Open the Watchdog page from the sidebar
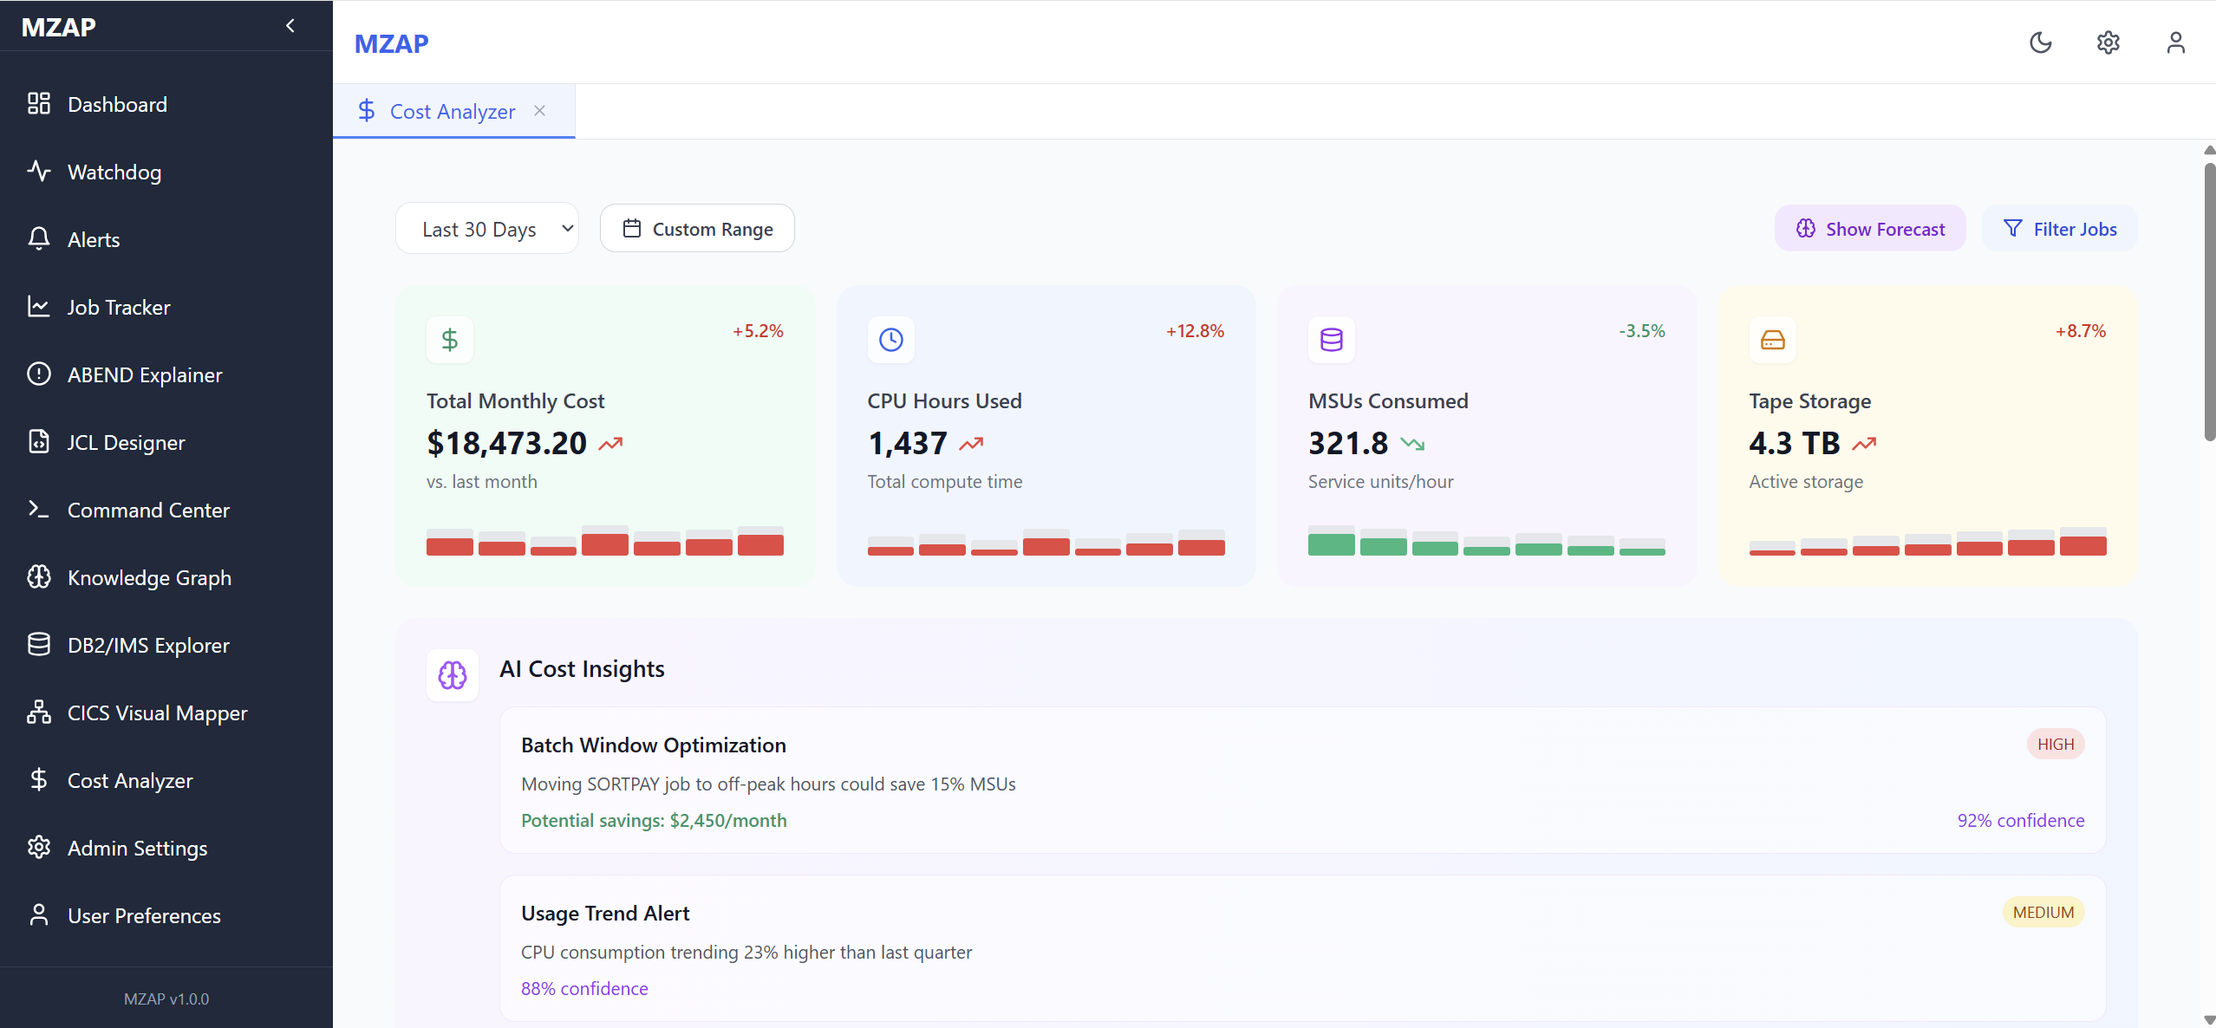2216x1028 pixels. point(114,172)
